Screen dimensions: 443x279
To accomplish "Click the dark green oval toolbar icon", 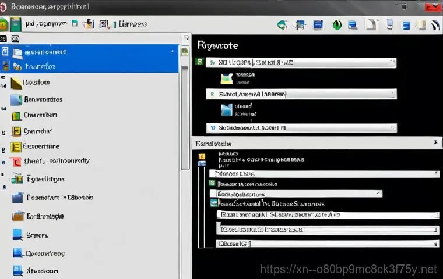I will (336, 25).
